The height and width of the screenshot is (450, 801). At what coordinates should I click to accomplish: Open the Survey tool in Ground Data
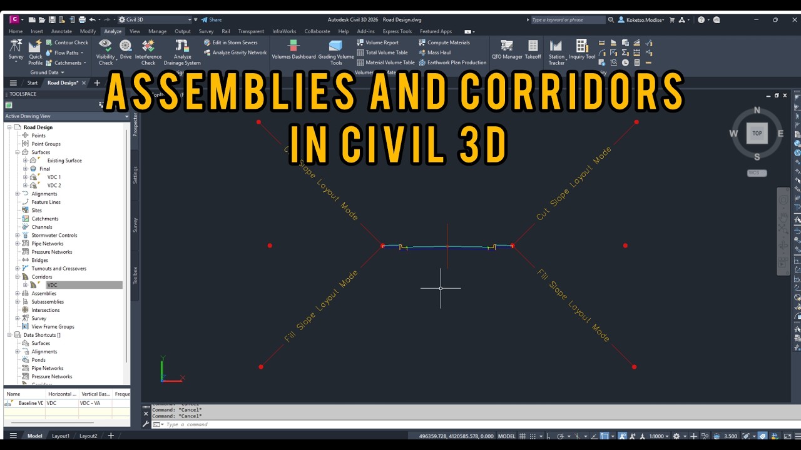[x=16, y=51]
